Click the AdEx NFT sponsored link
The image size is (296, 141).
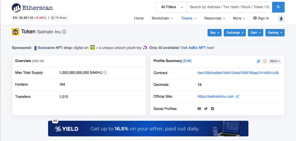197,48
